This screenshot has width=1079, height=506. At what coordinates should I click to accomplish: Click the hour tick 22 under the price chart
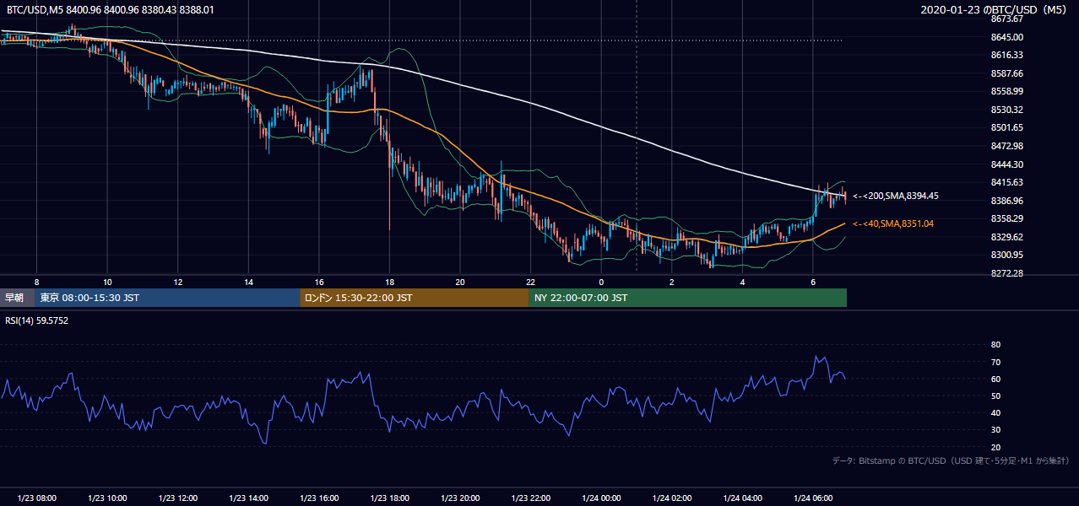530,282
